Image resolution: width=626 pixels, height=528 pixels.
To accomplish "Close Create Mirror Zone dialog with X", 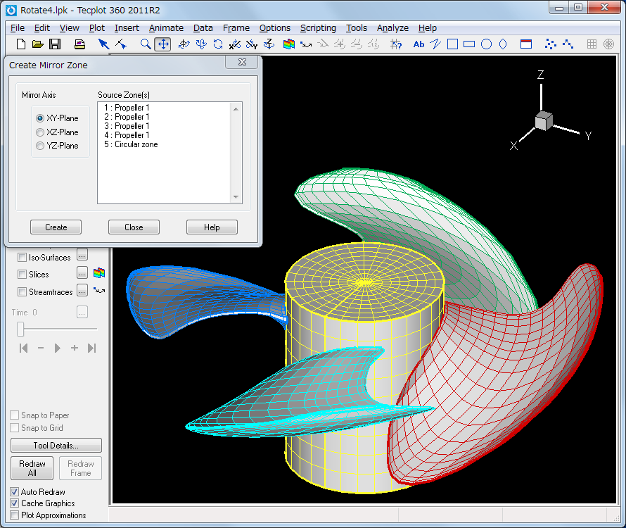I will [242, 62].
